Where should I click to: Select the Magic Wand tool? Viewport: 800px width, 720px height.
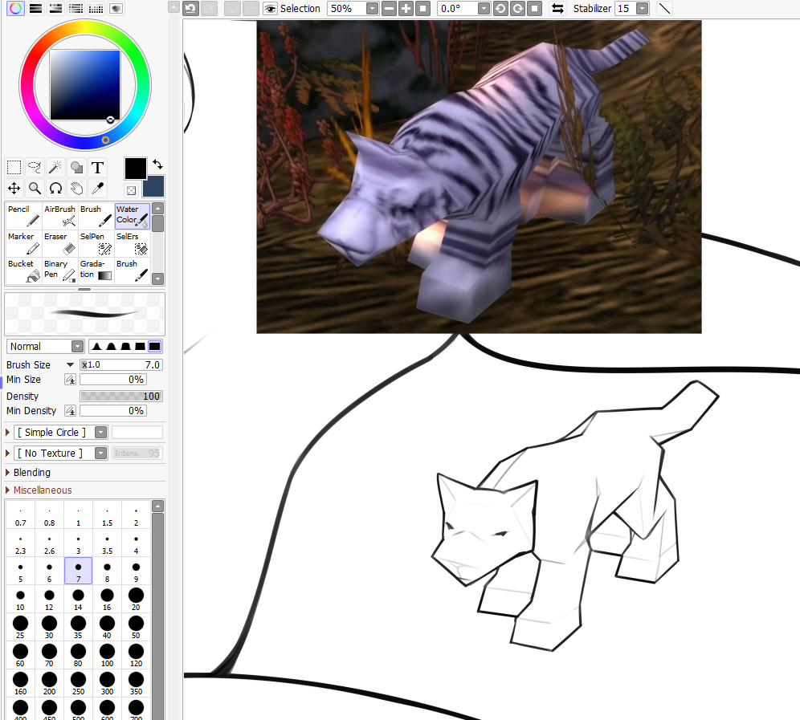click(55, 167)
